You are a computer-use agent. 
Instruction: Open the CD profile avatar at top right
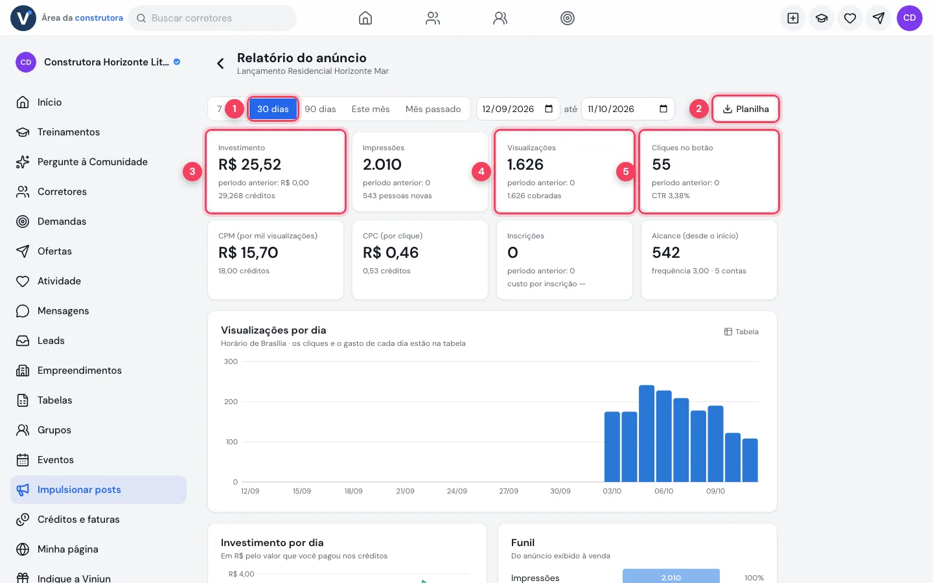(910, 18)
